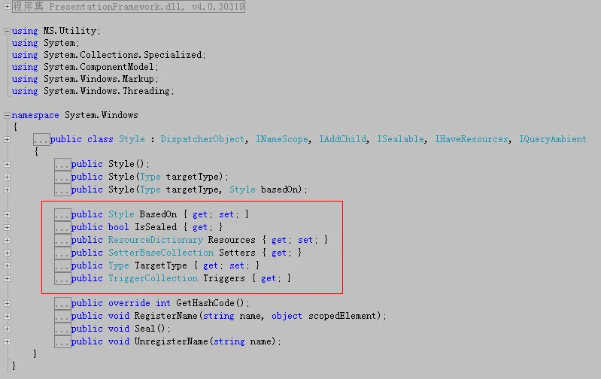The image size is (601, 379).
Task: Click 'System.Windows.Markup' using line
Action: click(x=99, y=79)
